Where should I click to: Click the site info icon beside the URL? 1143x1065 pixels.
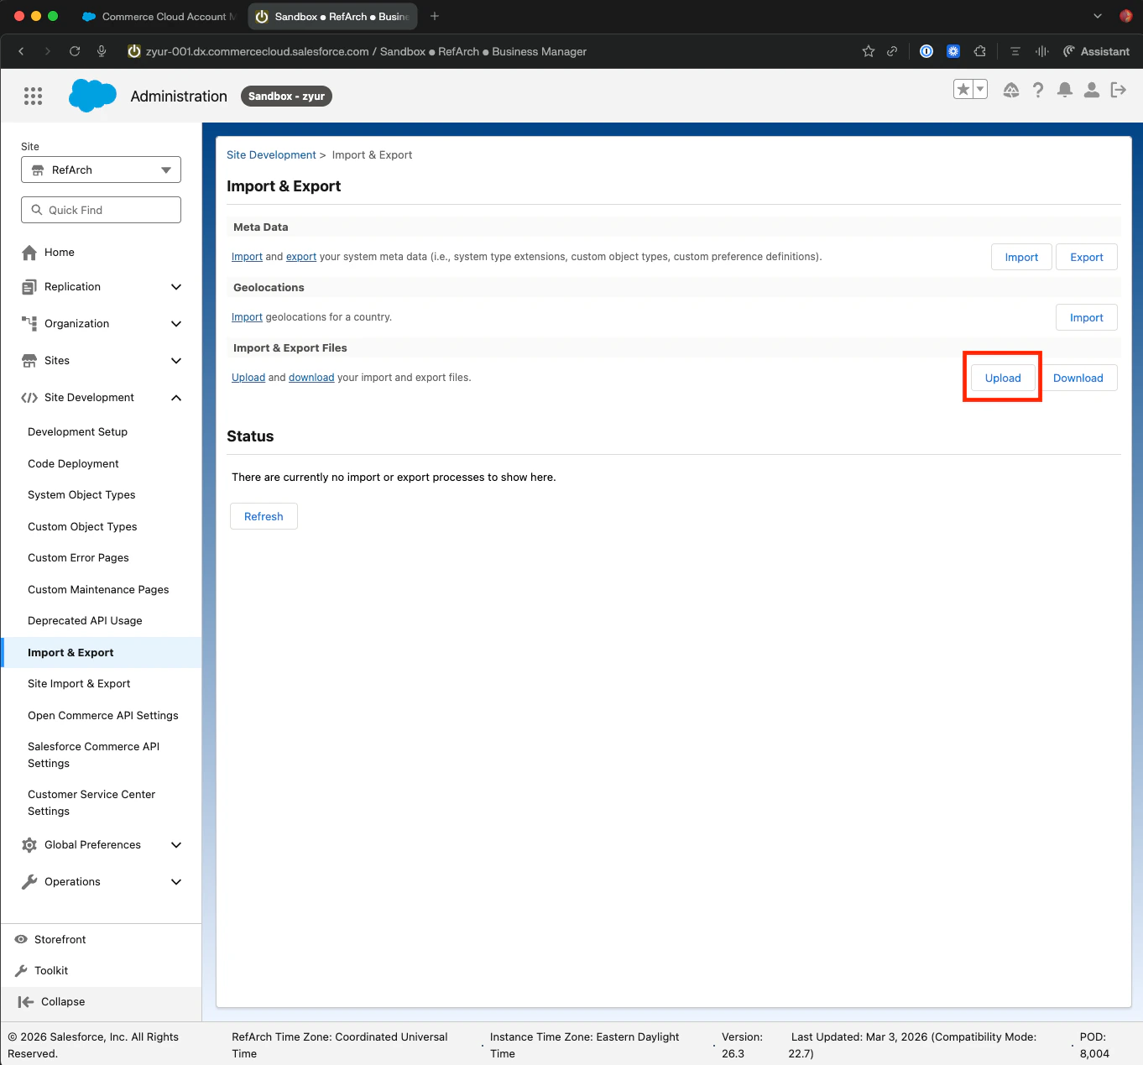click(133, 51)
